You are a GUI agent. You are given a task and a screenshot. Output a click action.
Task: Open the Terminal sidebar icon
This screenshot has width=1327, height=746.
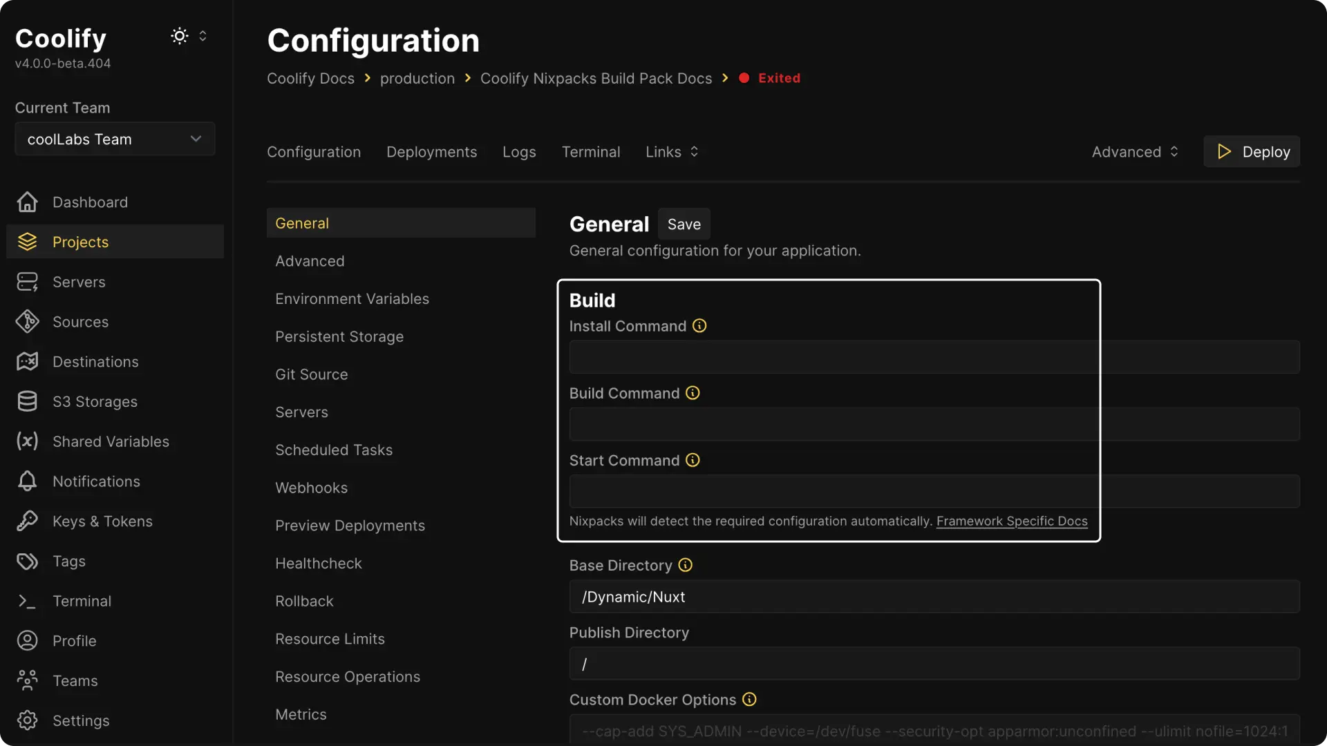pyautogui.click(x=26, y=601)
